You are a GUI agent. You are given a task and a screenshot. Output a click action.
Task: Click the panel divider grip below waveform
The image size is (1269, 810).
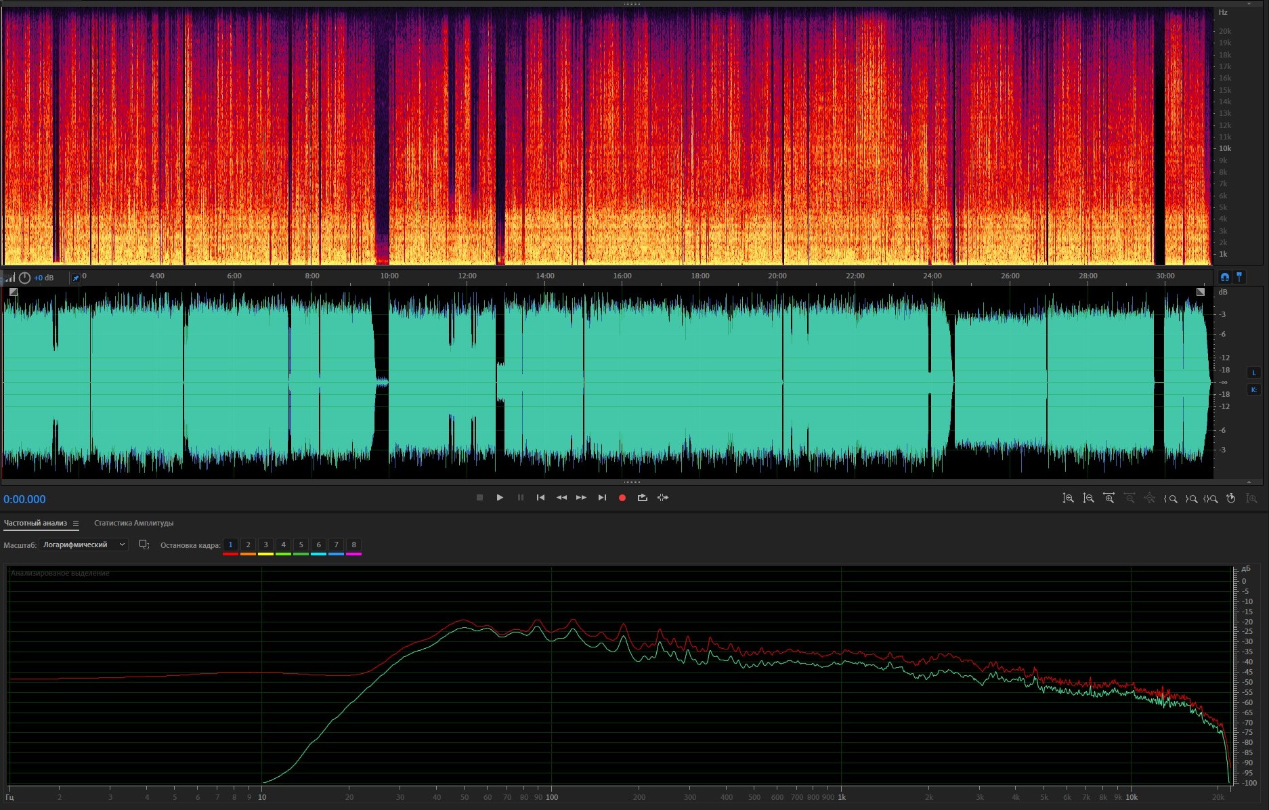click(632, 482)
